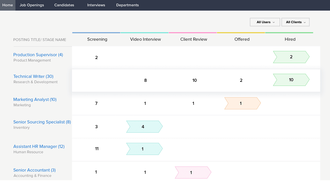Click the Hired column header
330x183 pixels.
[x=290, y=39]
